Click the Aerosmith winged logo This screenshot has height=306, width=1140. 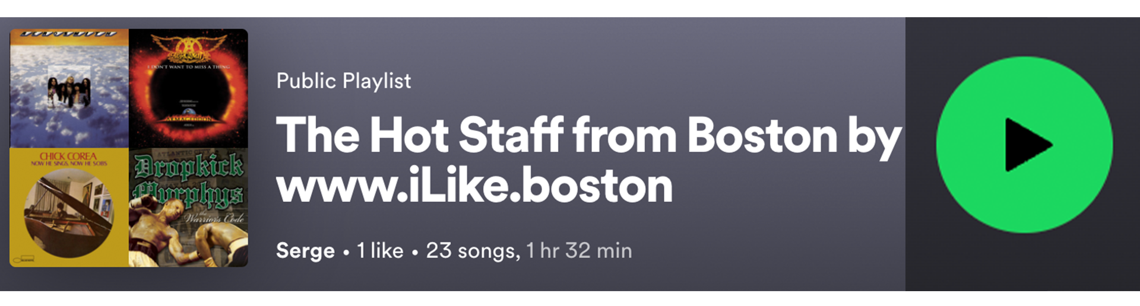click(188, 47)
